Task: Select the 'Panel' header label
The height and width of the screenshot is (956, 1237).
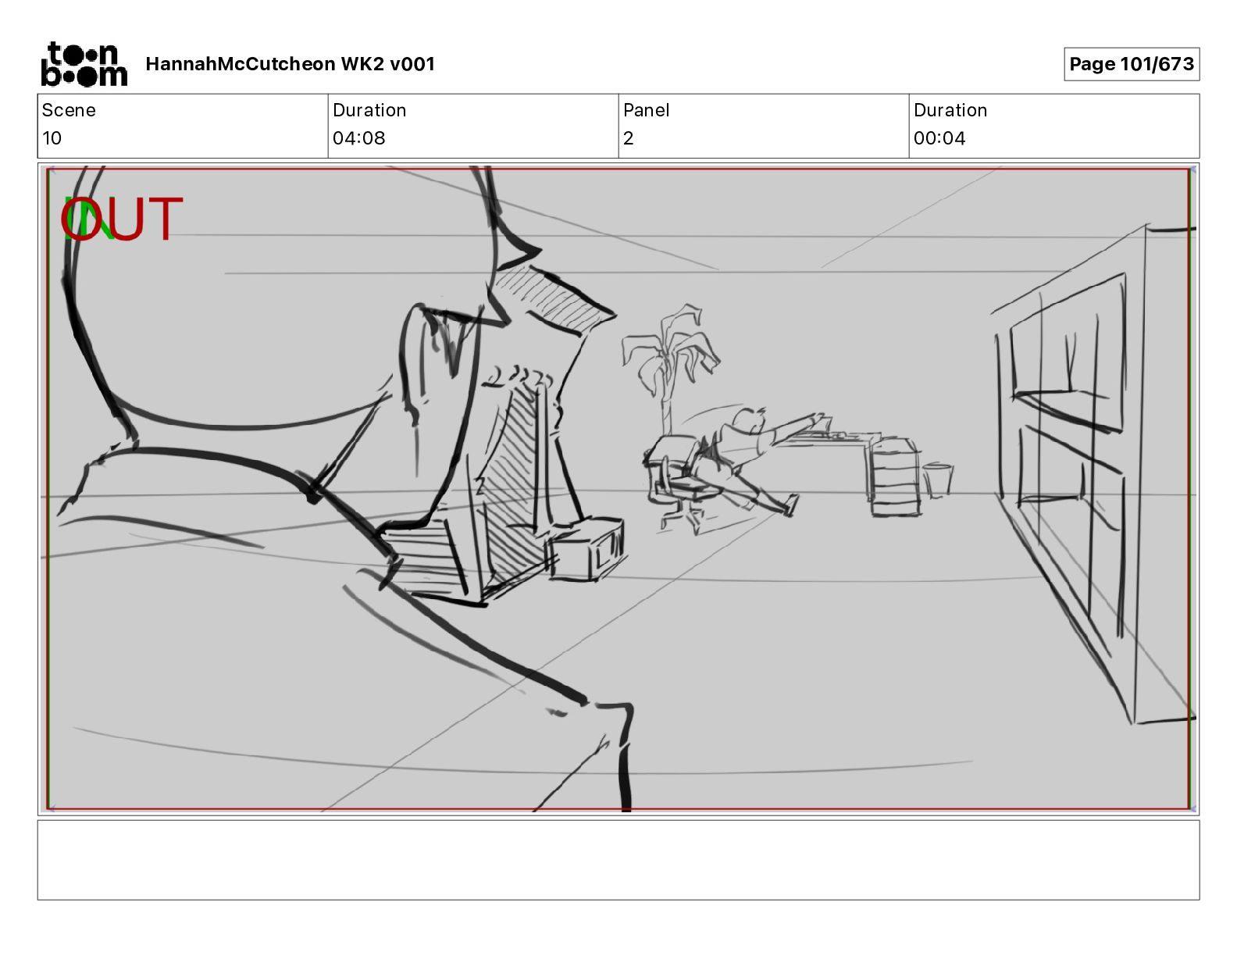Action: tap(647, 110)
